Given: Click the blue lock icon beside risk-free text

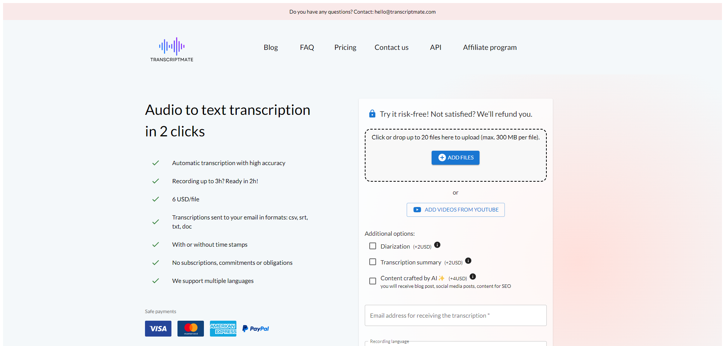Looking at the screenshot, I should point(372,114).
